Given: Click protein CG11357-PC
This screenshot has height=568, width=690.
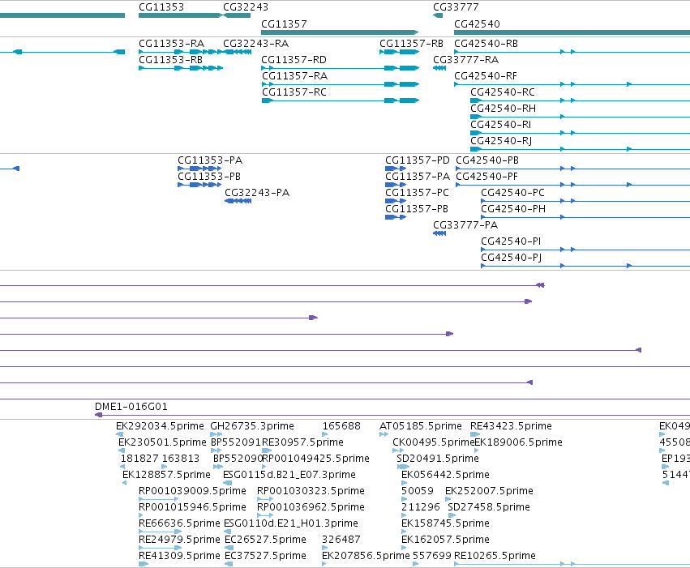Looking at the screenshot, I should pos(396,201).
